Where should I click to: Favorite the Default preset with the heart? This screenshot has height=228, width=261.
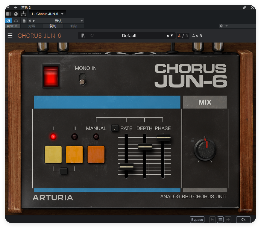click(92, 35)
